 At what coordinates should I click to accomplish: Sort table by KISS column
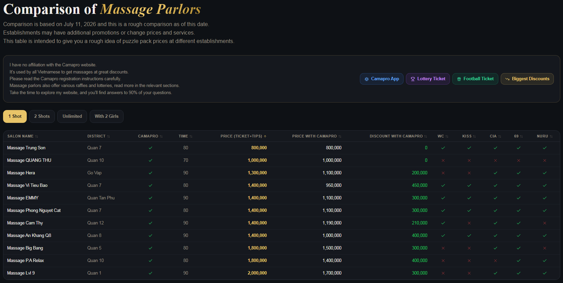coord(469,136)
